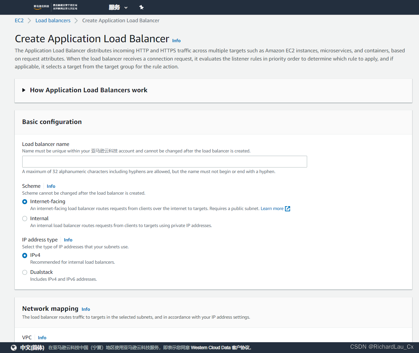
Task: Click the Western Cloud Data agreement text
Action: (221, 347)
